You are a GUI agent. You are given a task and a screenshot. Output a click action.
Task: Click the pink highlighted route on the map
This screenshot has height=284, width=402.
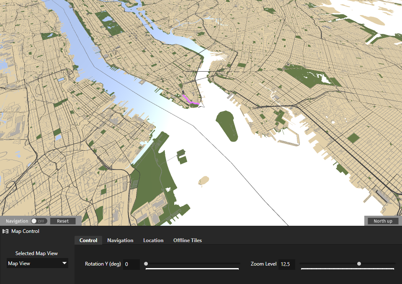(191, 100)
